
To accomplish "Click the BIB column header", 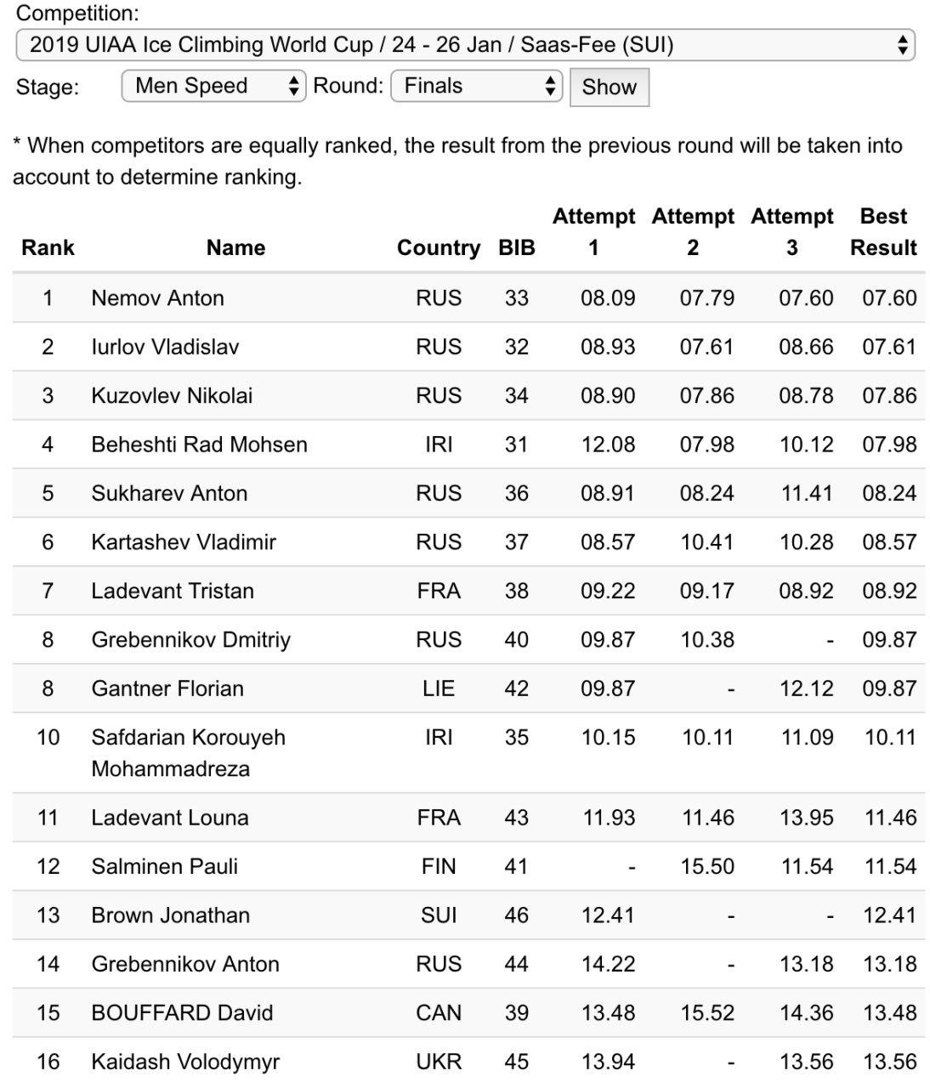I will (x=517, y=247).
